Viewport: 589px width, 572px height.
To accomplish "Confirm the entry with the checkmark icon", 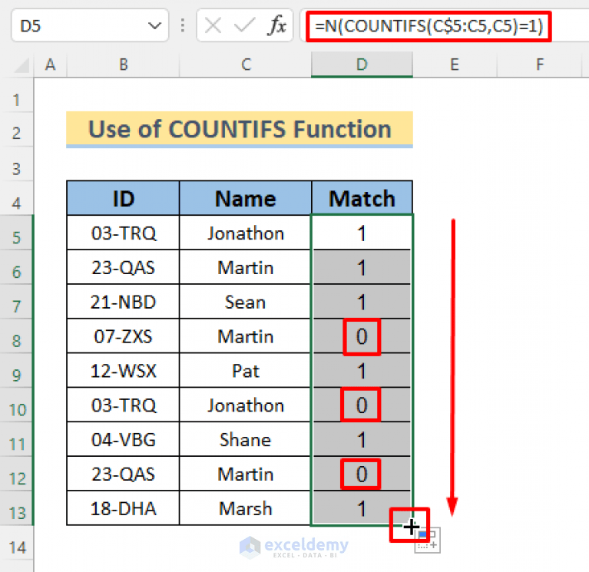I will [x=244, y=26].
